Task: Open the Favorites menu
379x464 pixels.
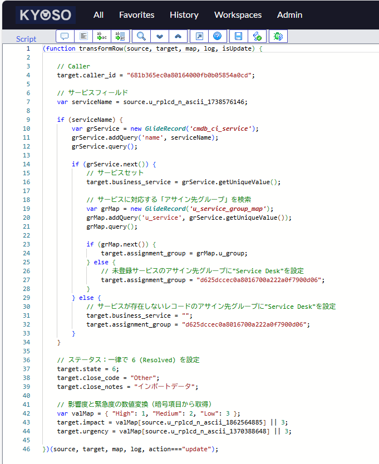Action: (x=136, y=15)
